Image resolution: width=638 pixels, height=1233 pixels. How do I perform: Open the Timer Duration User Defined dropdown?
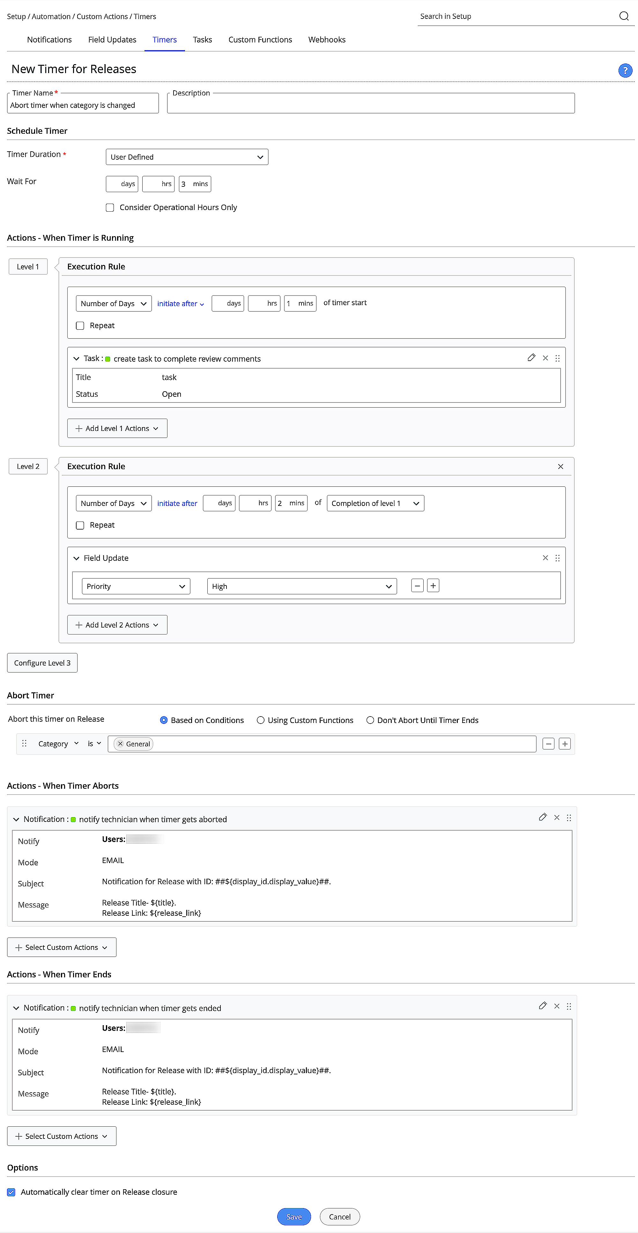(x=187, y=157)
